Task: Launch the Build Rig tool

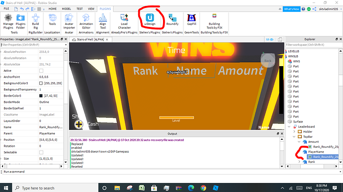Action: 35,21
